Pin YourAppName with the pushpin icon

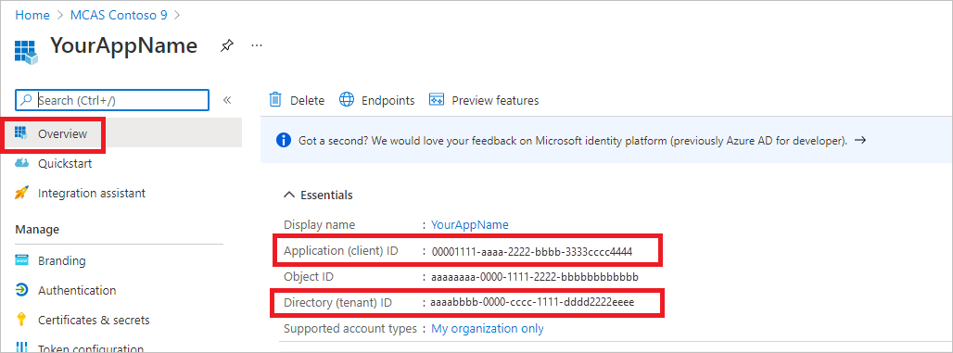[x=227, y=46]
